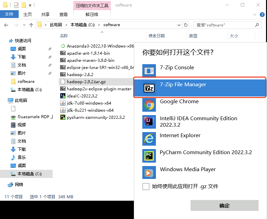Screen dimensions: 267x219
Task: Open pinned 下载 under quick access
Action: pyautogui.click(x=22, y=57)
